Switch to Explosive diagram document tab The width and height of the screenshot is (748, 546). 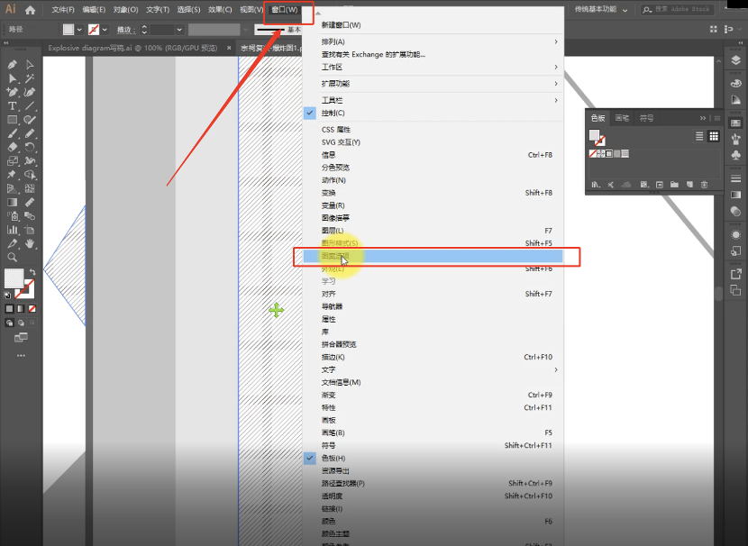[x=132, y=48]
